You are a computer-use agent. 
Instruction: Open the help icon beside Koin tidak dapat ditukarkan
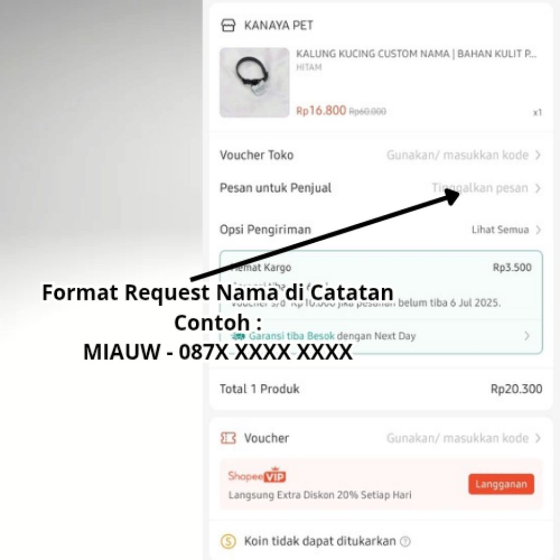point(405,541)
